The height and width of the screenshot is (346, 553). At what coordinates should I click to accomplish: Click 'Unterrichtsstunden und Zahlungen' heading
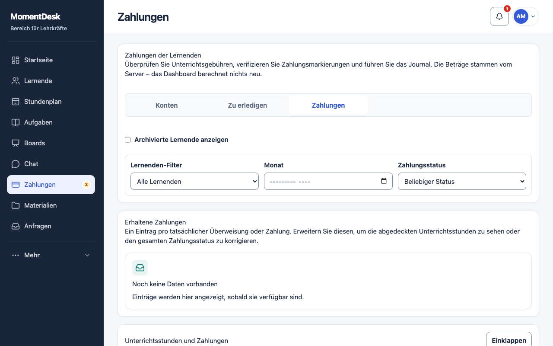click(176, 340)
